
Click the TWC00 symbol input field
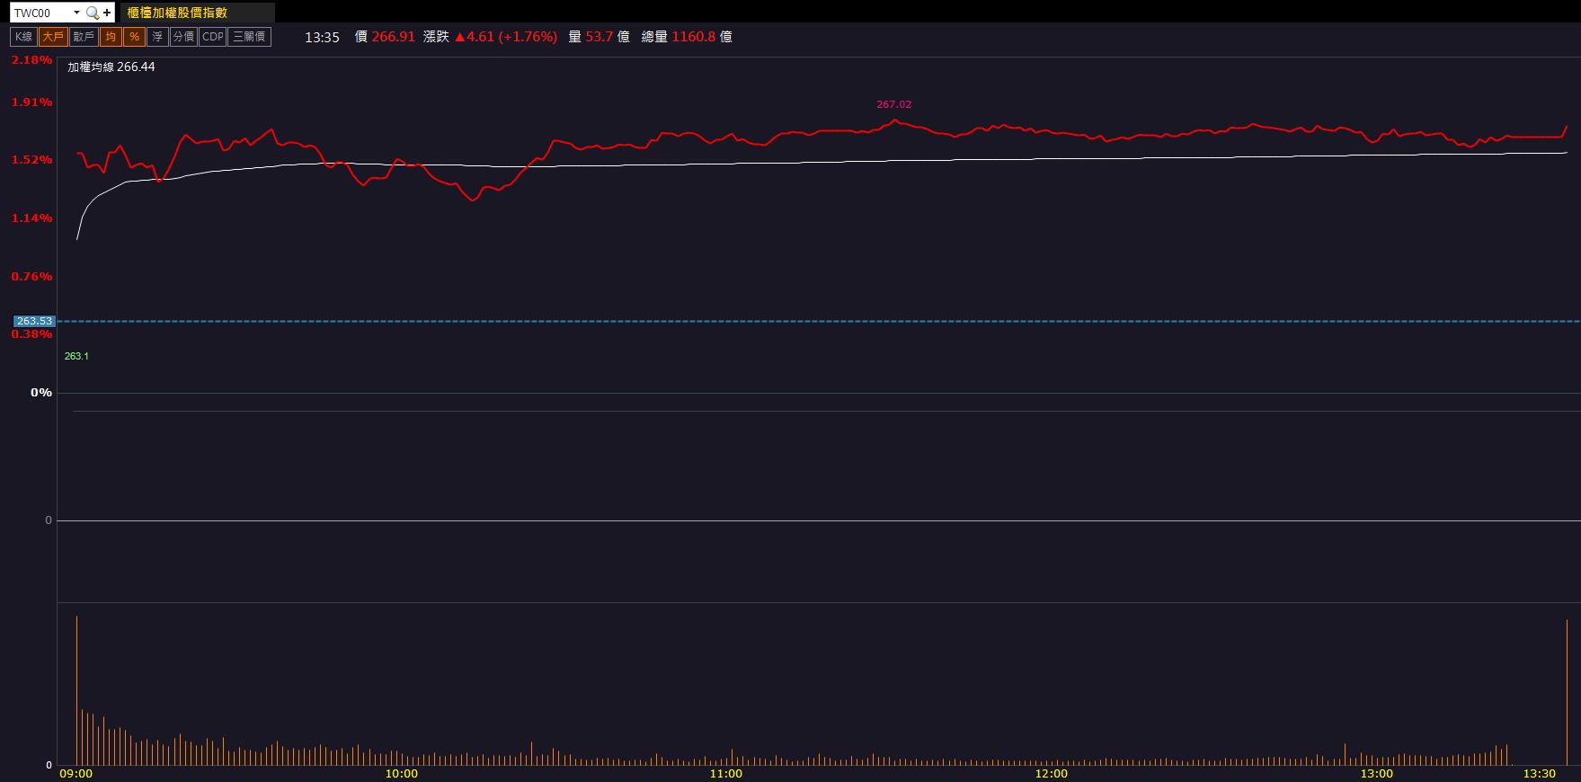point(40,13)
